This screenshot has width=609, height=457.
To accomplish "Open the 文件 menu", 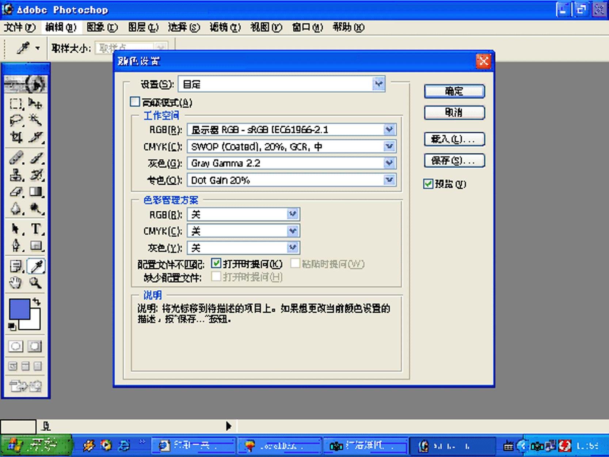I will pos(19,27).
